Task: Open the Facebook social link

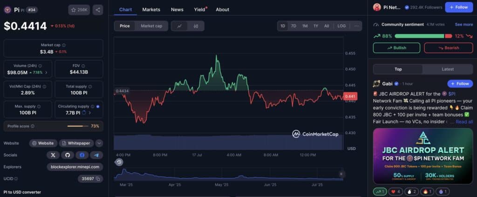Action: tap(82, 155)
